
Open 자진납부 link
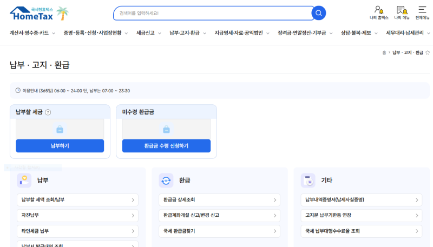pyautogui.click(x=77, y=215)
